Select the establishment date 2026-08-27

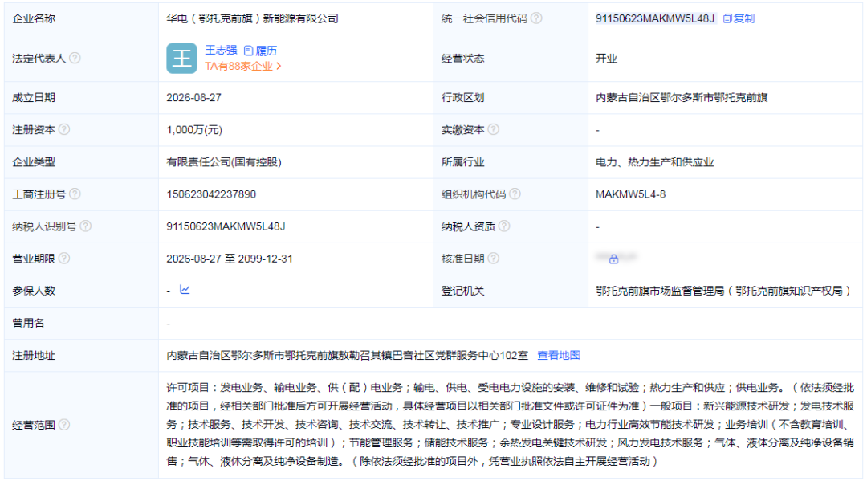pyautogui.click(x=193, y=97)
